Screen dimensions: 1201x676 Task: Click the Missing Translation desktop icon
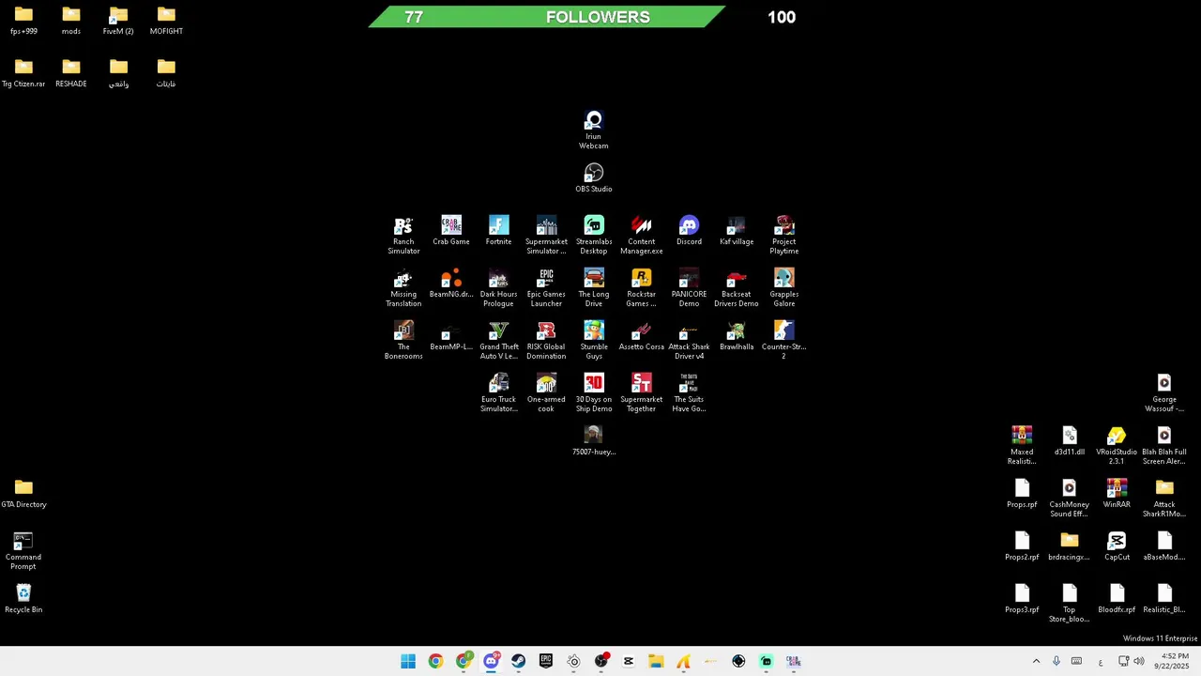[403, 287]
